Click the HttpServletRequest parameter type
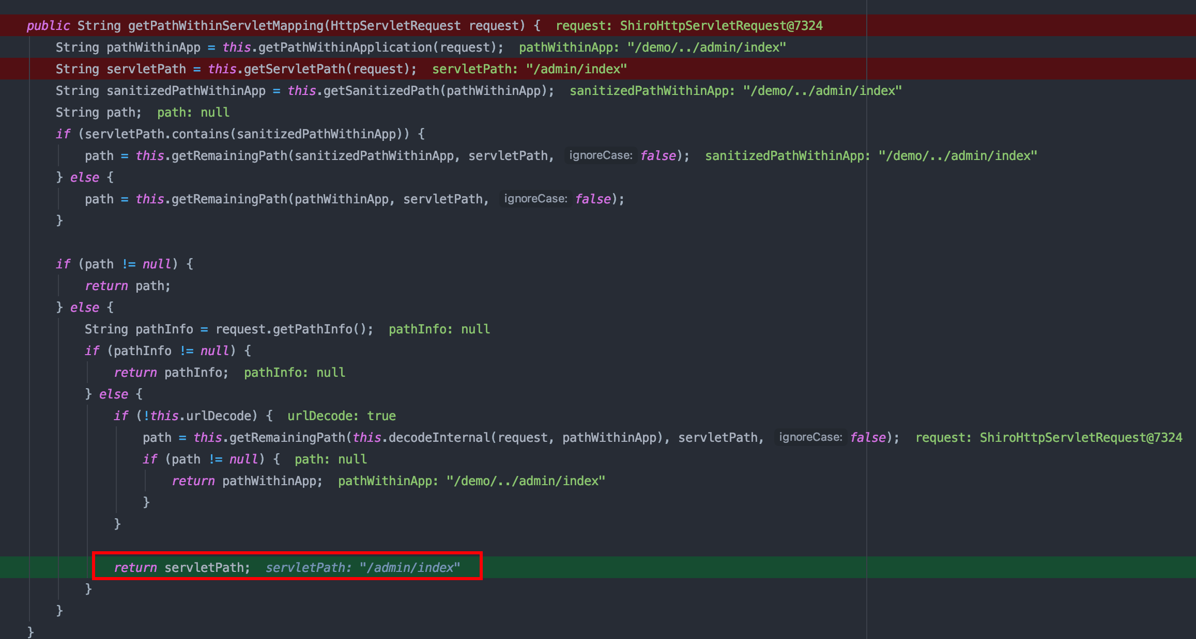The width and height of the screenshot is (1196, 639). coord(395,26)
